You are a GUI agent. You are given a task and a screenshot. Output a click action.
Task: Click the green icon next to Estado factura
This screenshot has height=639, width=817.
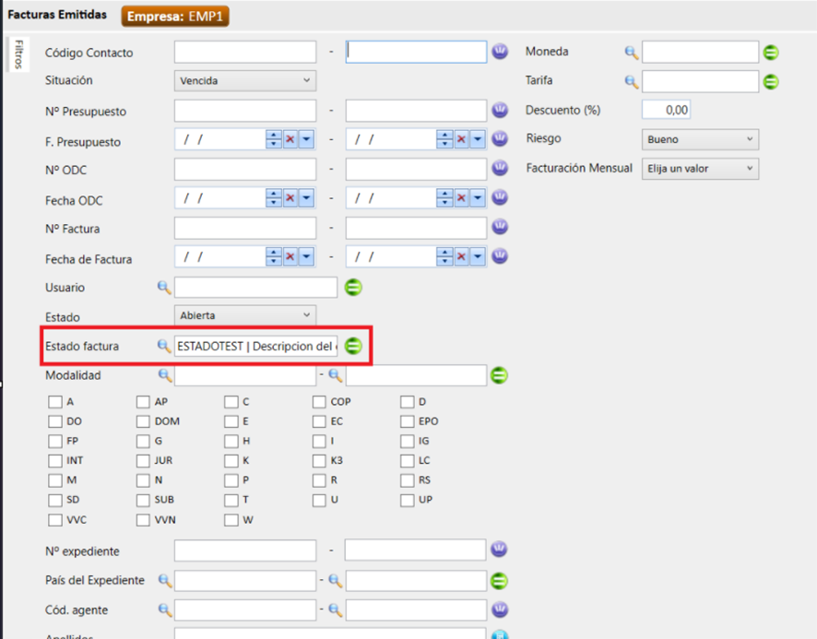click(353, 346)
